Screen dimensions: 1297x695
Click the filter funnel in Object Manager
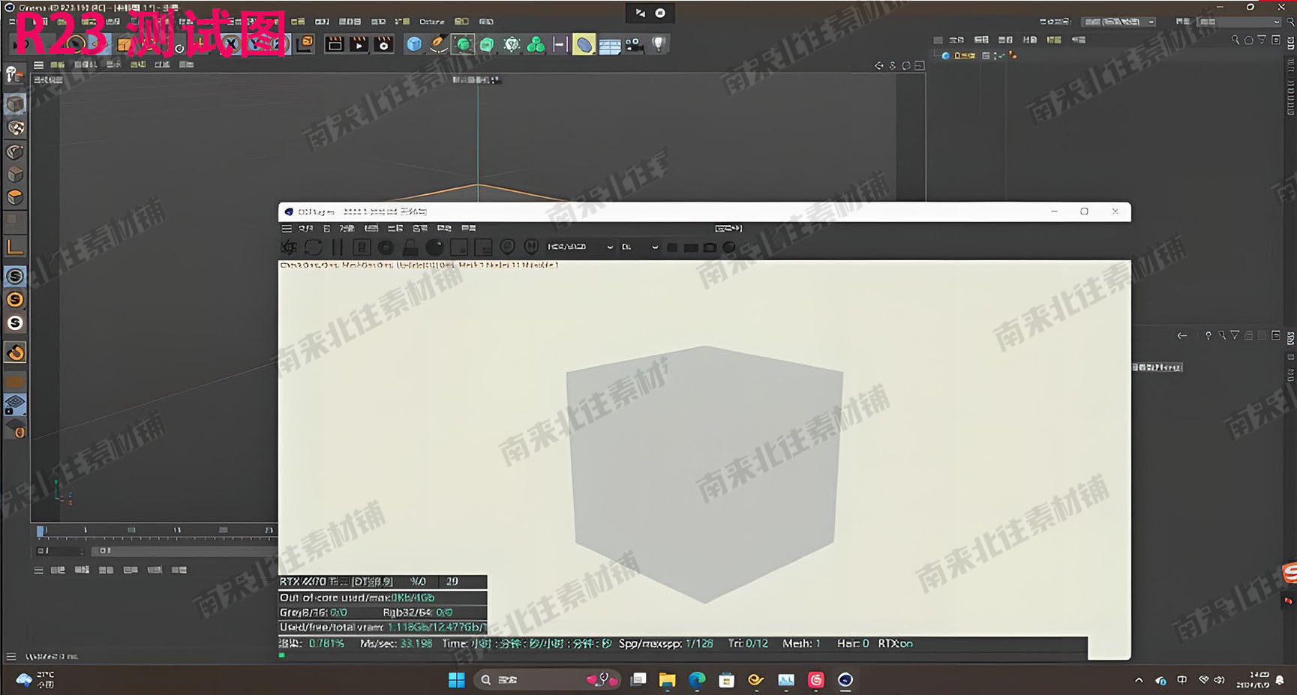(1262, 40)
